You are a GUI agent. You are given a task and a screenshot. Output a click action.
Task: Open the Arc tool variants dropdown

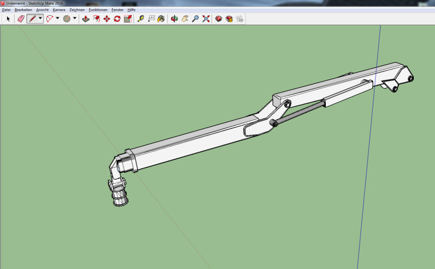tap(57, 18)
